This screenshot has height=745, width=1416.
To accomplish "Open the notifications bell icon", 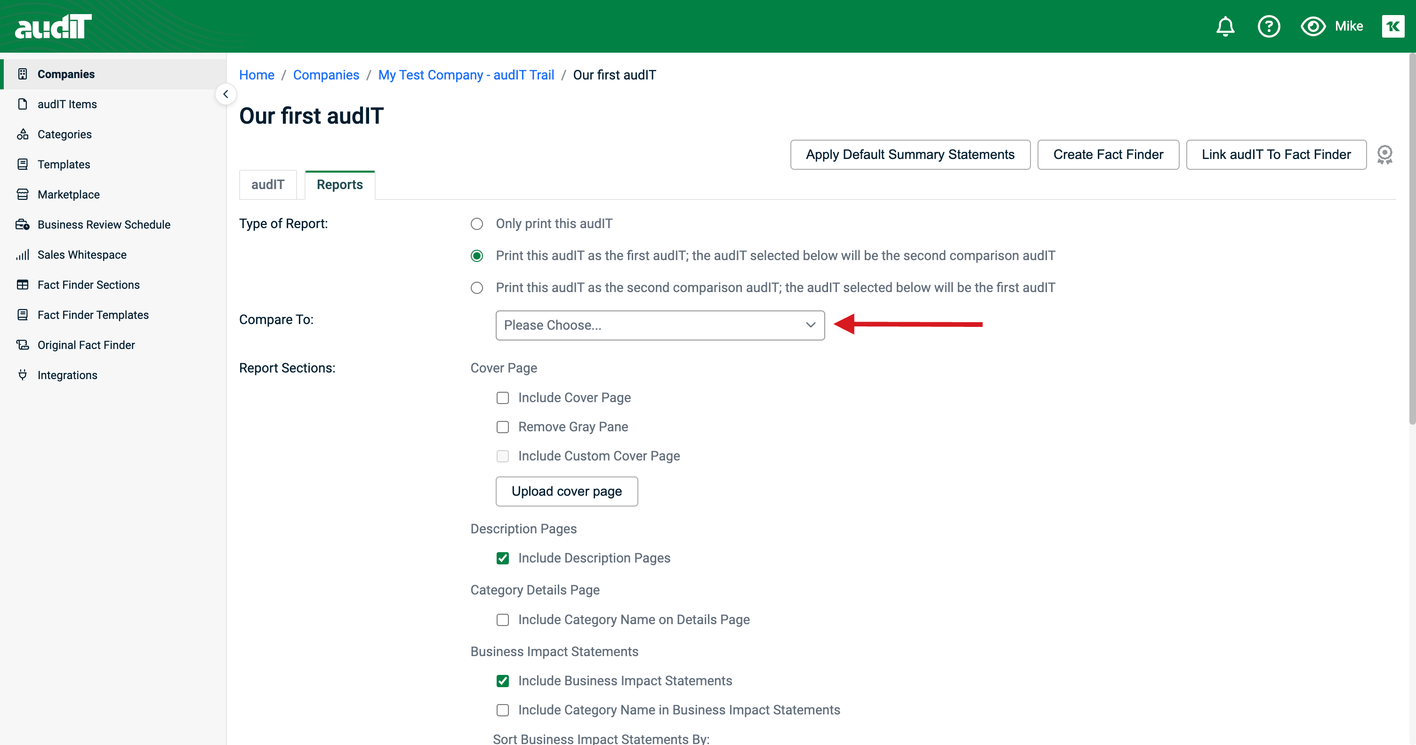I will 1225,26.
